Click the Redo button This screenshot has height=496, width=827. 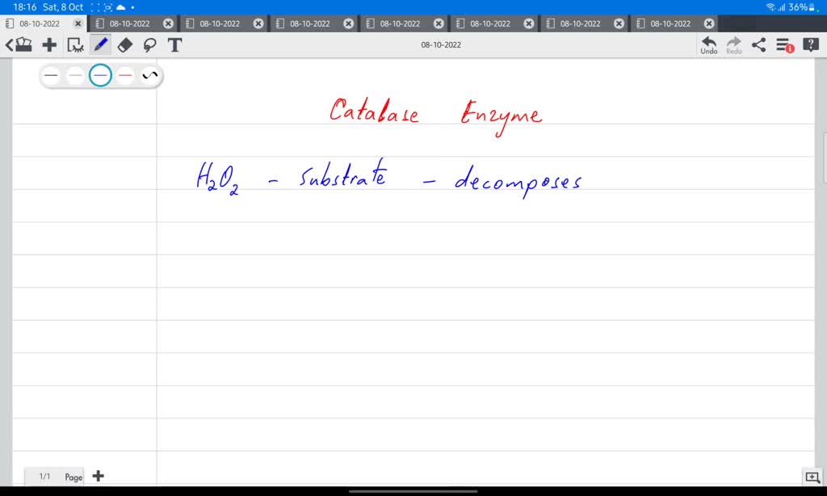point(733,41)
